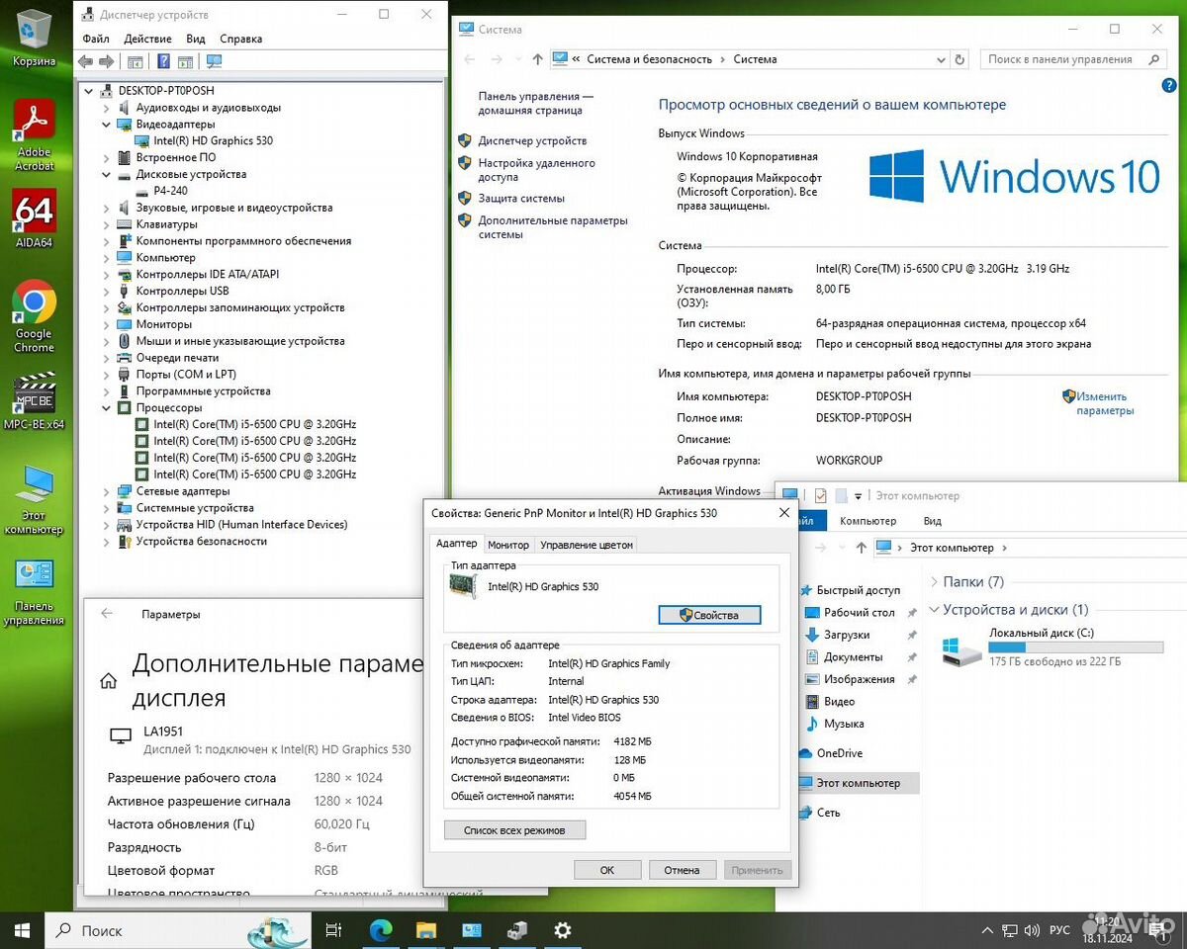Screen dimensions: 1187x949
Task: Click the action pane toolbar icon after help
Action: pos(185,61)
